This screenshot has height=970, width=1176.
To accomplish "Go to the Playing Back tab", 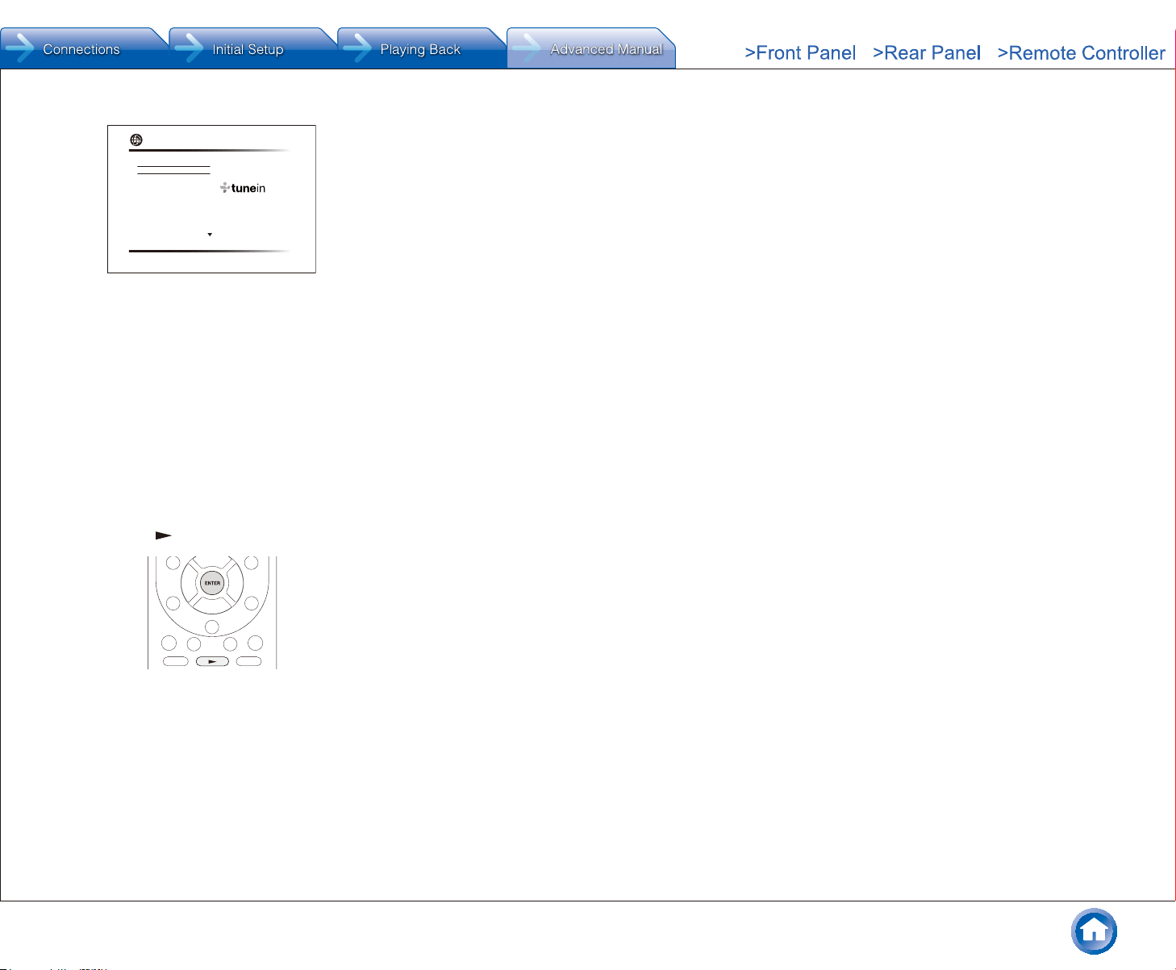I will tap(421, 48).
